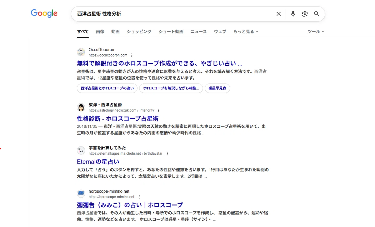Open the ツール dropdown
Viewport: 375px width, 227px height.
coord(316,32)
